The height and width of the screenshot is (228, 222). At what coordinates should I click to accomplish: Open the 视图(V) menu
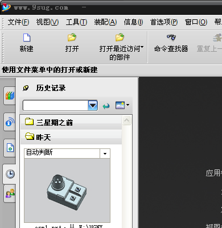(47, 22)
